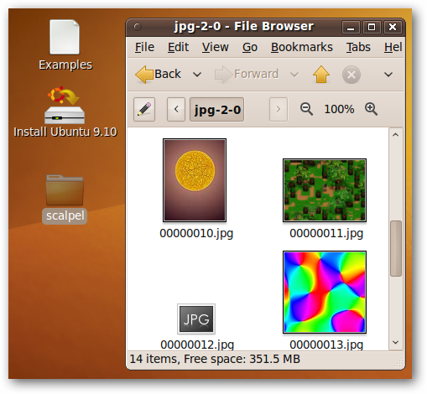Click the path bar left scroll arrow

176,109
